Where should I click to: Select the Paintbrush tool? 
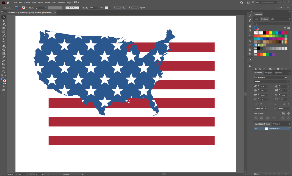(3, 35)
